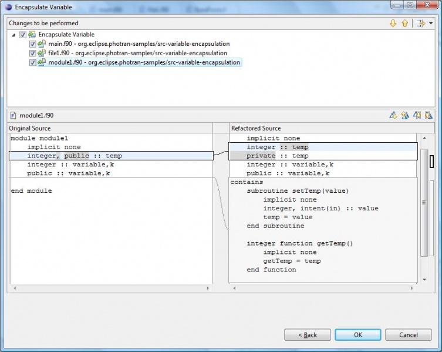Collapse the Encapsulate Variable tree node
The width and height of the screenshot is (442, 352).
(x=14, y=35)
